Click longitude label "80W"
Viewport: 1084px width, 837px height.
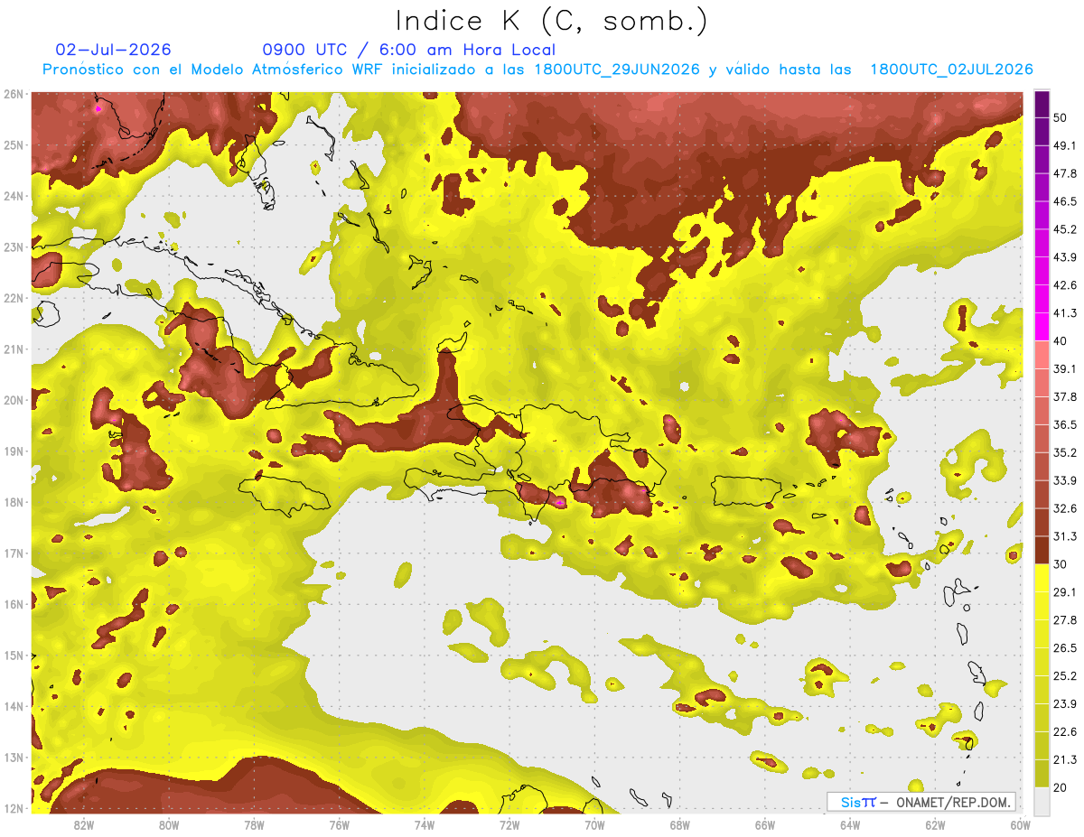click(x=169, y=825)
